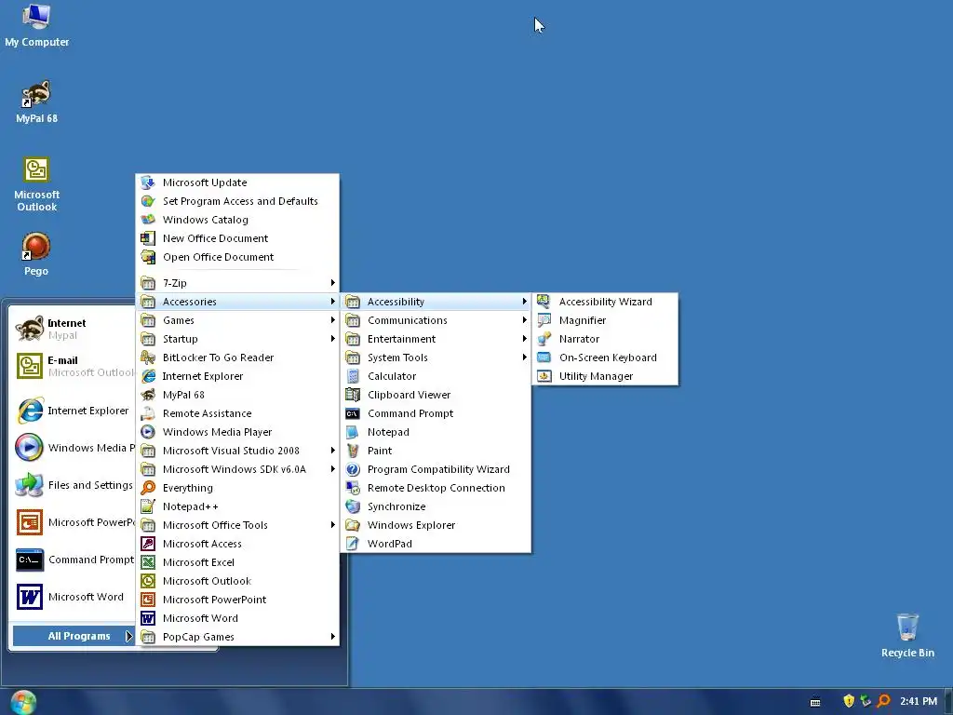Launch MyPal 68 from All Programs list
The image size is (953, 715).
click(237, 395)
